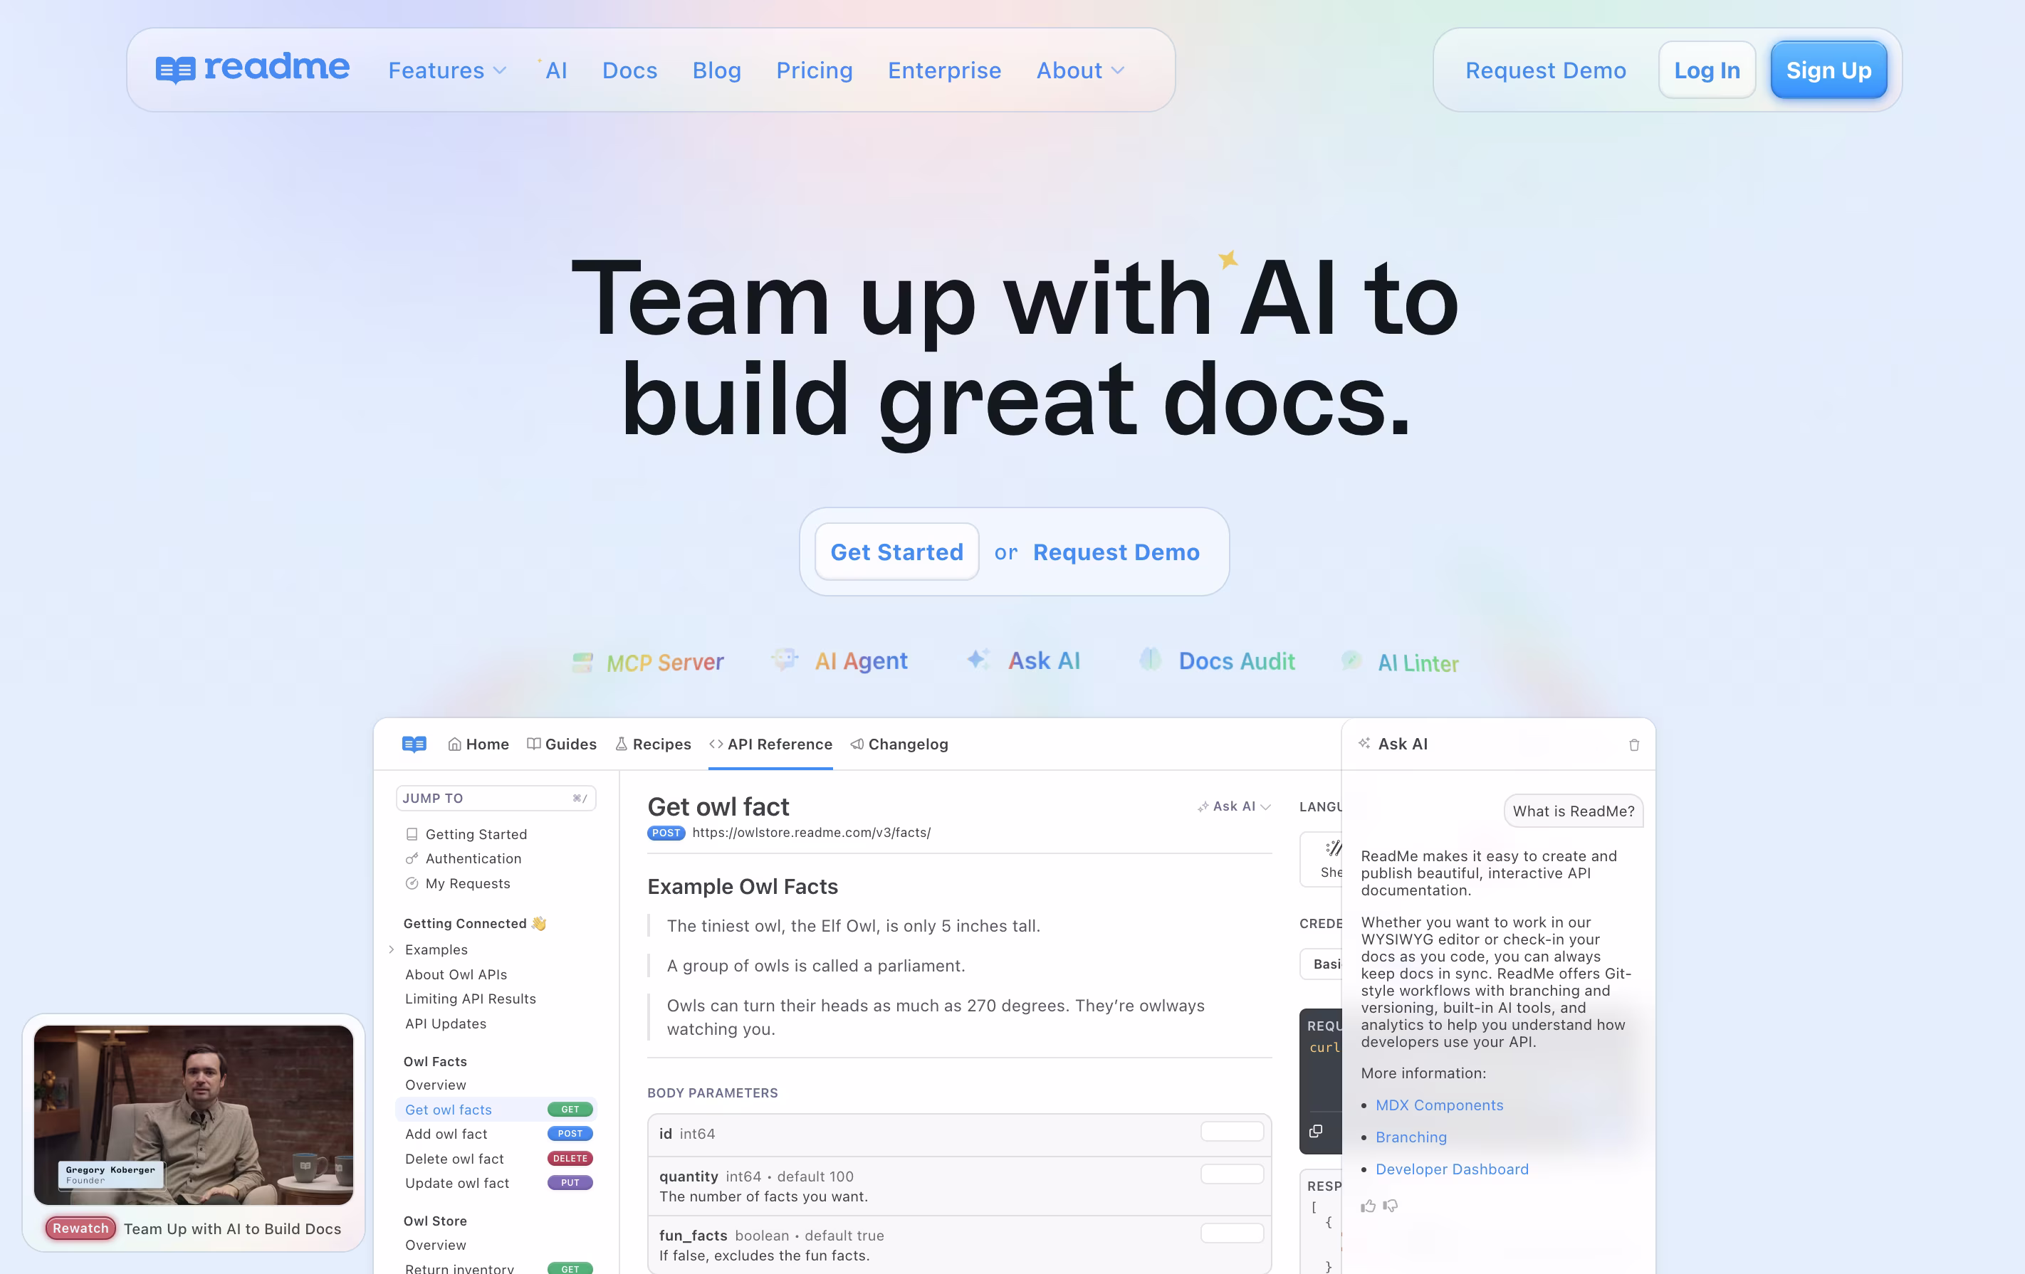2025x1274 pixels.
Task: Click the Rewatch button
Action: point(80,1228)
